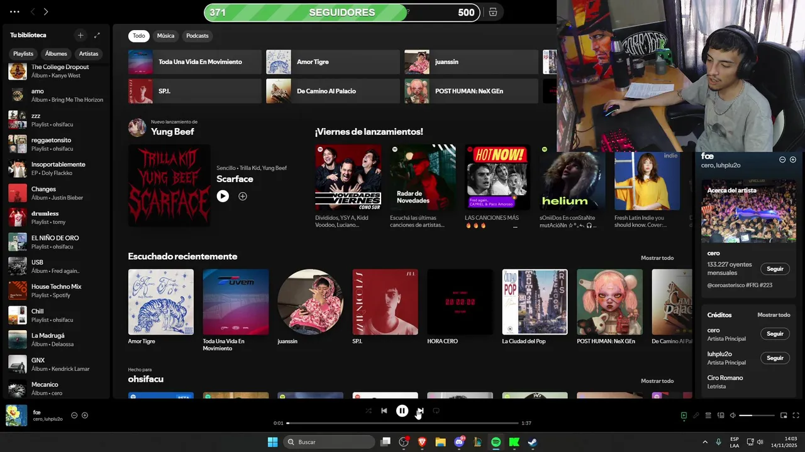Image resolution: width=805 pixels, height=452 pixels.
Task: Enter fullscreen player mode
Action: [x=796, y=416]
